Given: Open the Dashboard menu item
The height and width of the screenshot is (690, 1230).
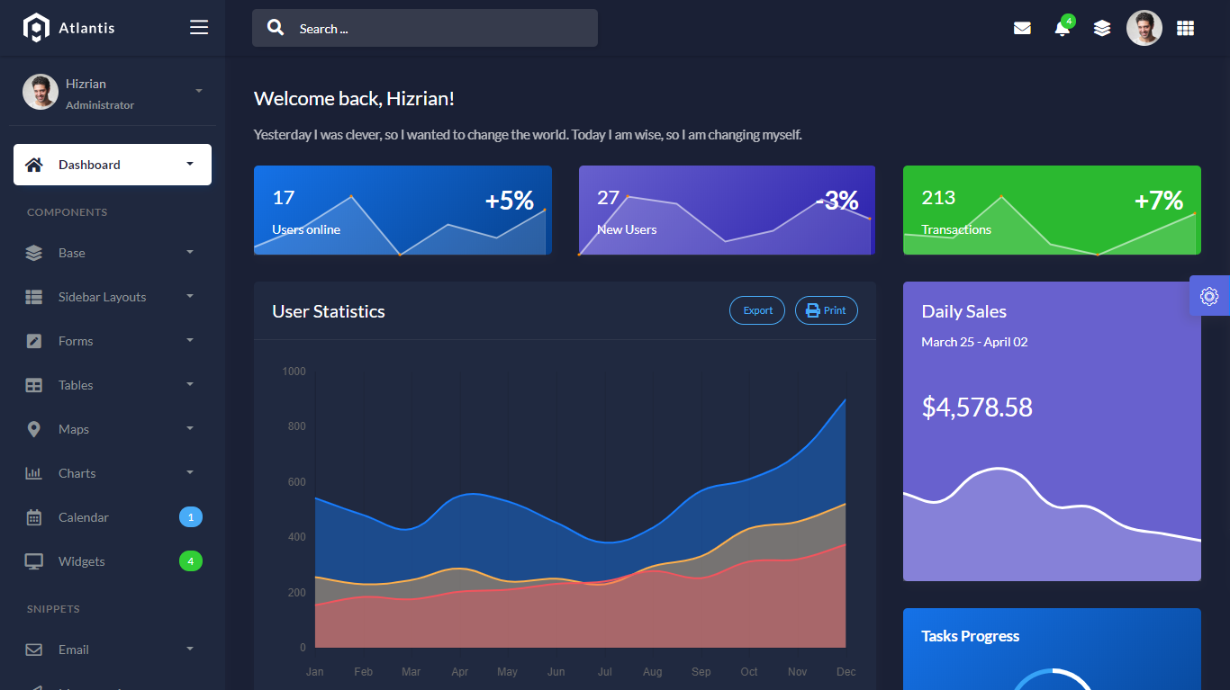Looking at the screenshot, I should click(x=113, y=165).
